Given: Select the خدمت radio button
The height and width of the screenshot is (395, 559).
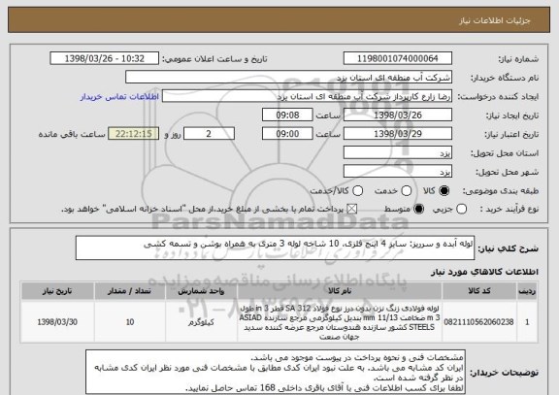Looking at the screenshot, I should (x=406, y=191).
